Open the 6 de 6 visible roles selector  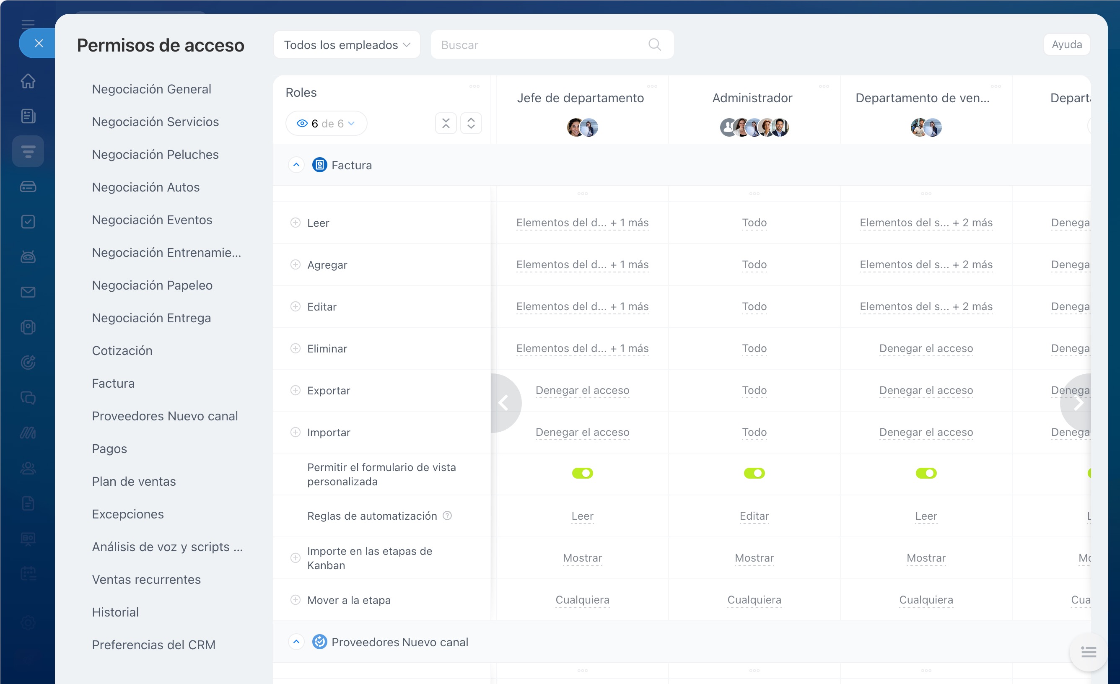coord(326,124)
